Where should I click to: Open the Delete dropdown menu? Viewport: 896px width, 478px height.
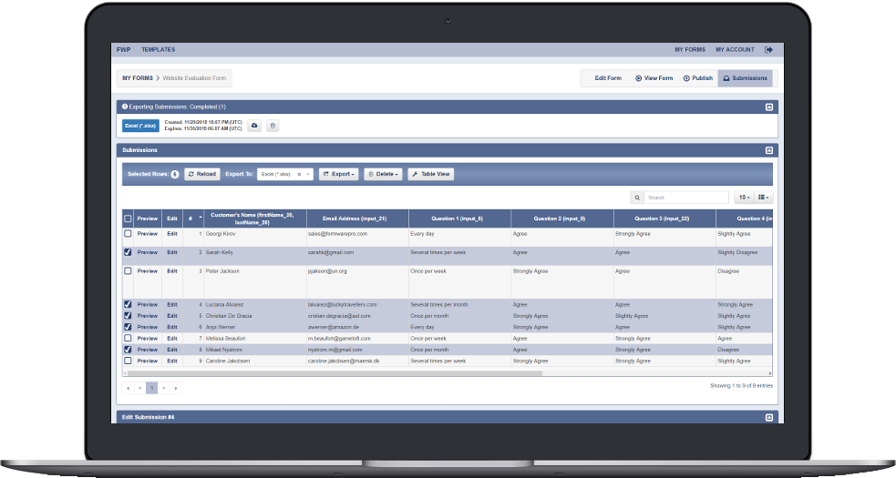tap(383, 174)
